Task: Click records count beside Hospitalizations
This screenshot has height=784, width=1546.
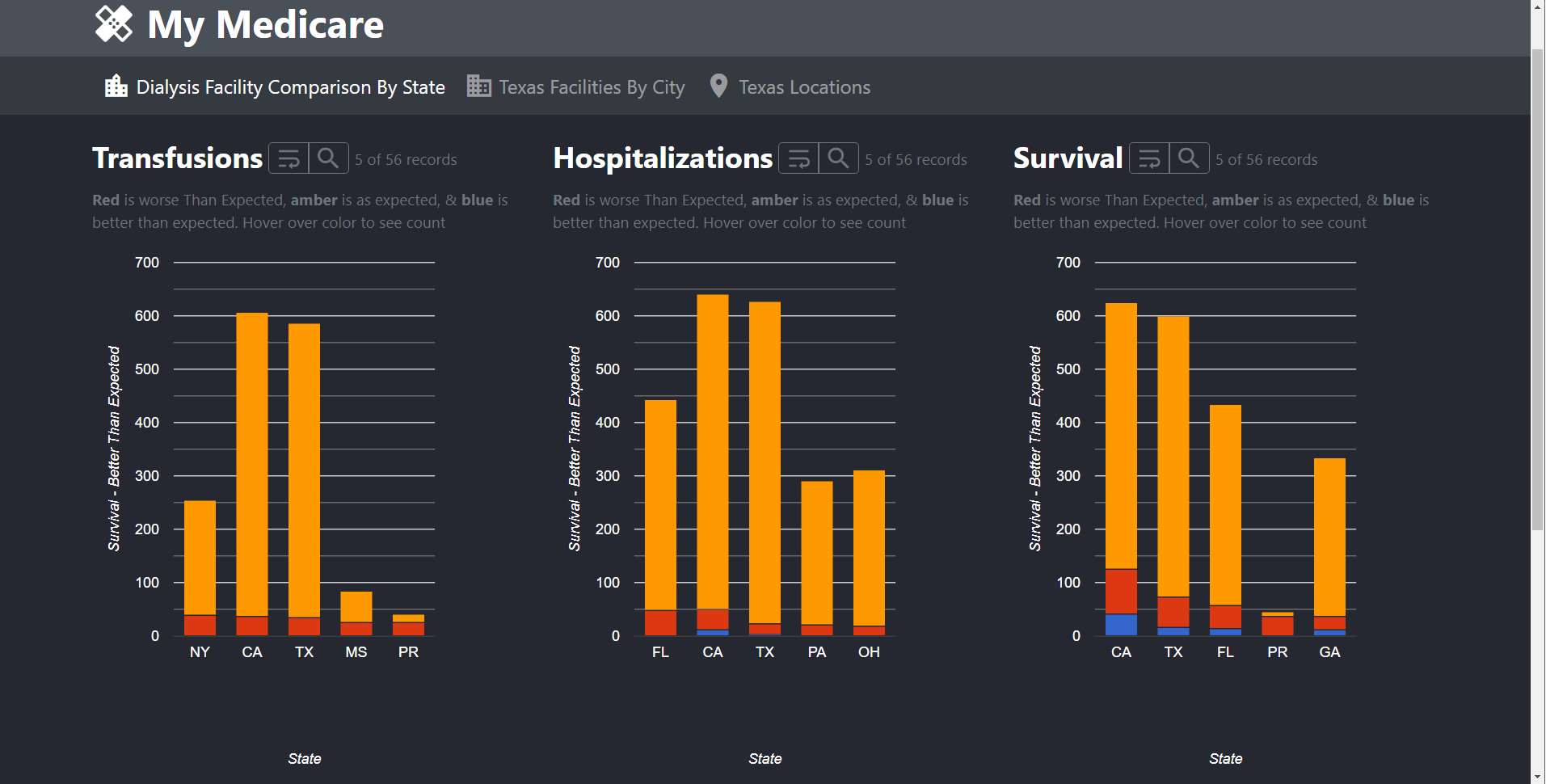Action: pos(916,160)
